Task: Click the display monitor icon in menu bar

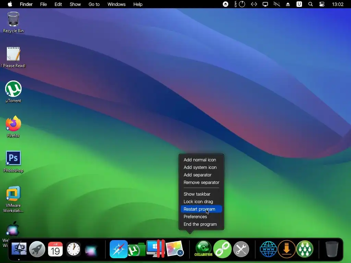Action: click(265, 4)
